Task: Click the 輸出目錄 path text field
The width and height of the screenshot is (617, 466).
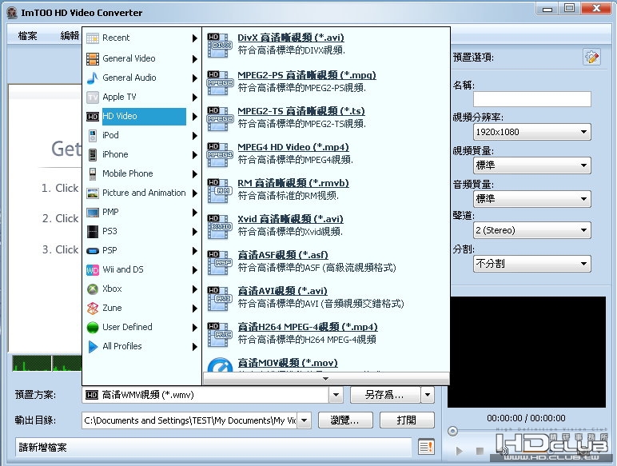Action: pos(189,420)
